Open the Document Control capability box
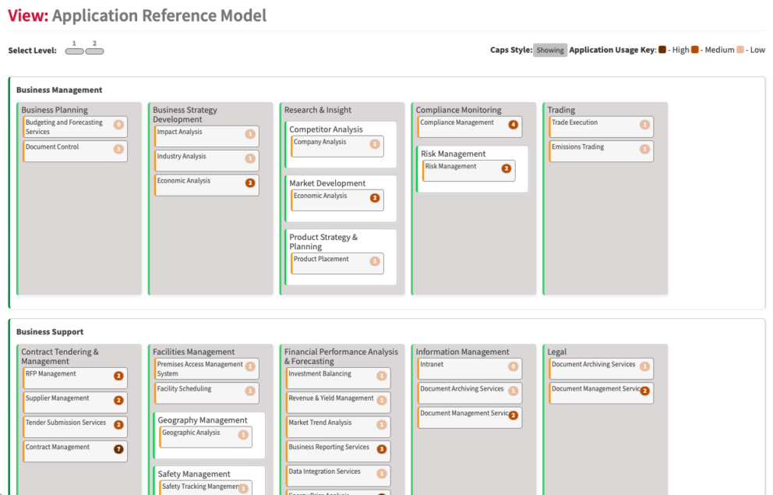 pyautogui.click(x=75, y=151)
